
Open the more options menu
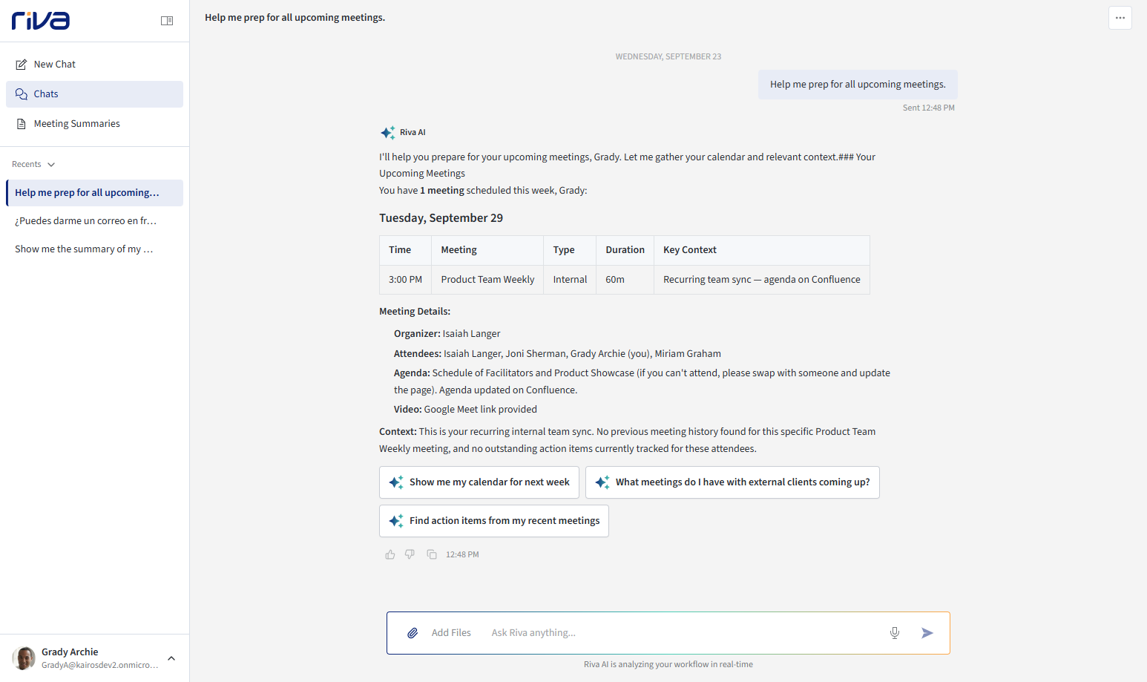[x=1120, y=18]
